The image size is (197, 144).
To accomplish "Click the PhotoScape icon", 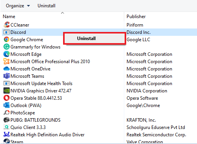I will point(7,112).
